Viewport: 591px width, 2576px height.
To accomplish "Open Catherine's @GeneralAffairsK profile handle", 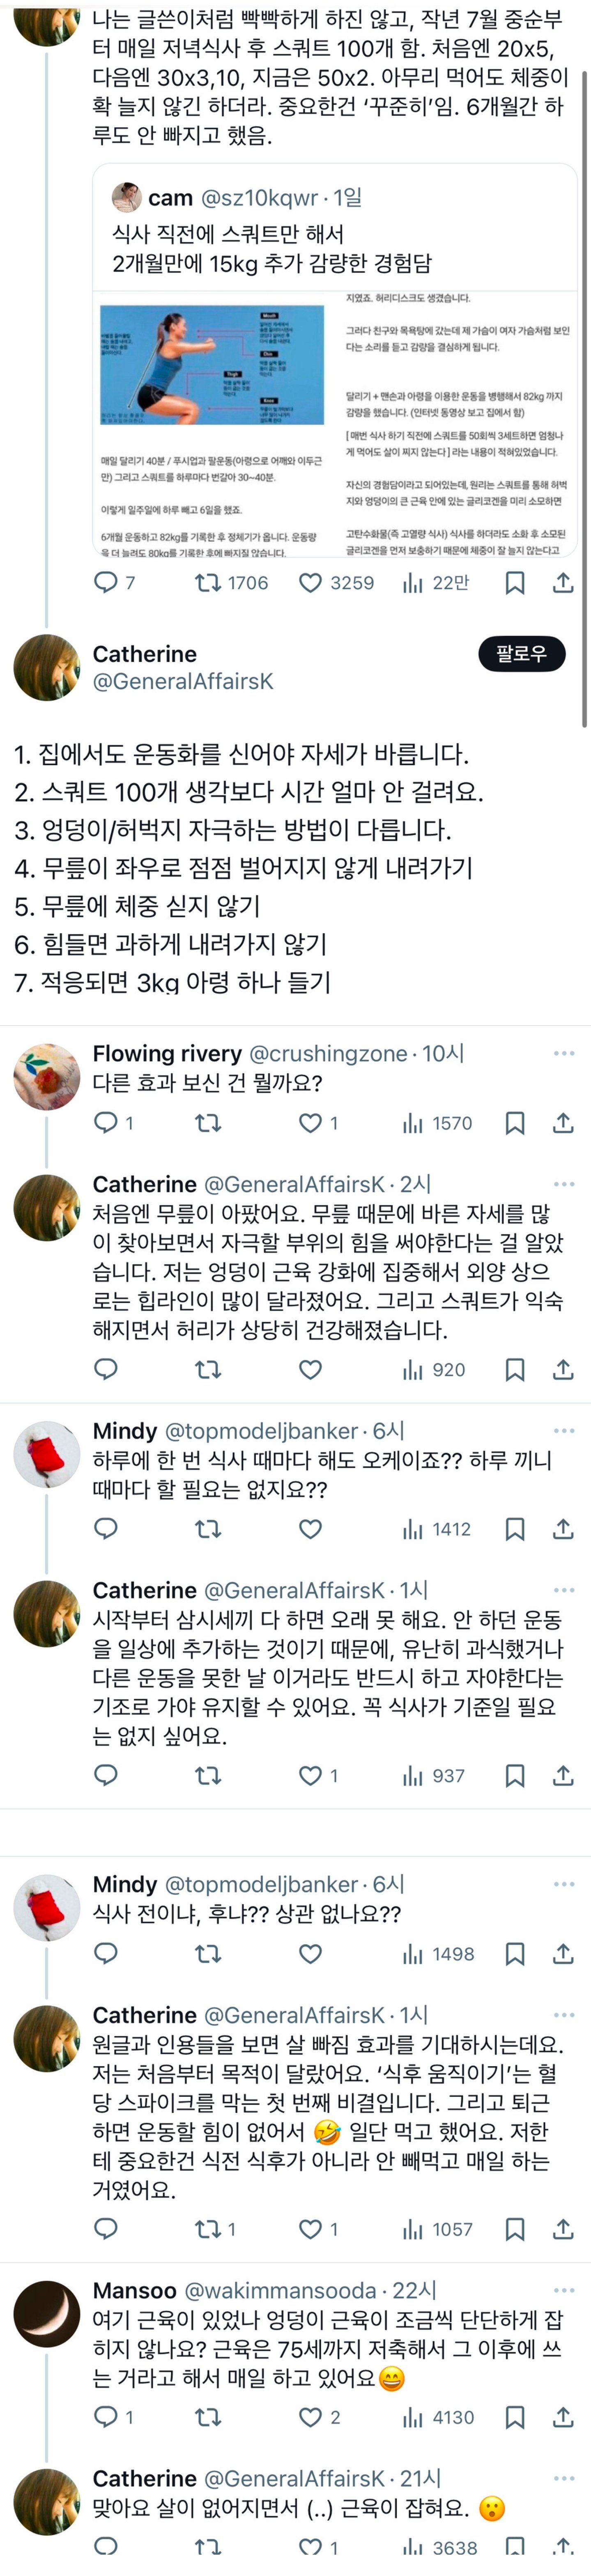I will 183,681.
